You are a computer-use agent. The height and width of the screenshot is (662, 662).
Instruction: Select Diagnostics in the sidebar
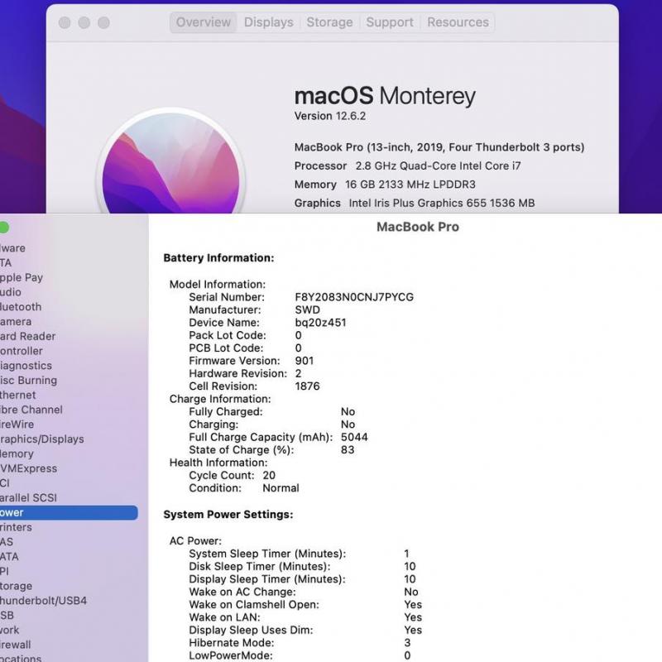[x=26, y=366]
